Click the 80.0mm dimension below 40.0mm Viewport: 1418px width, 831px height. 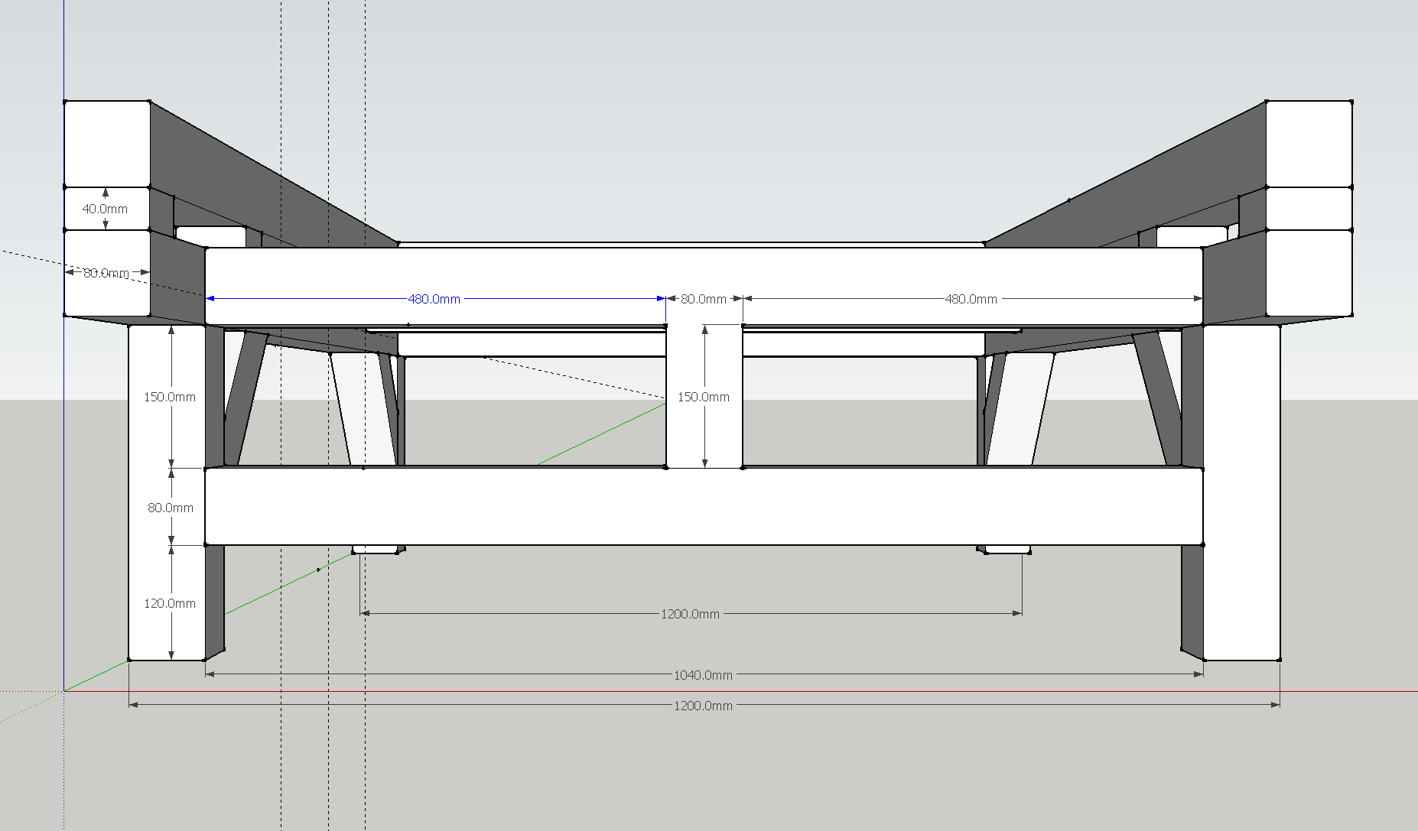[x=106, y=273]
